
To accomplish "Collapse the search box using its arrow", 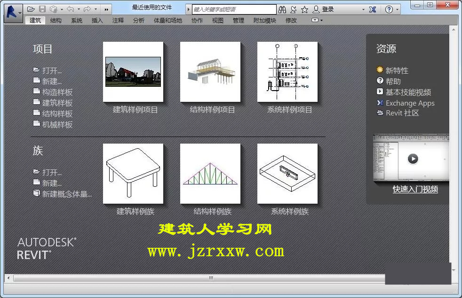I will [x=188, y=9].
